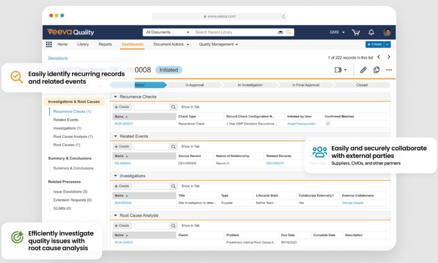Open Summary & Conclusions sidebar item
This screenshot has height=263, width=438.
(73, 169)
